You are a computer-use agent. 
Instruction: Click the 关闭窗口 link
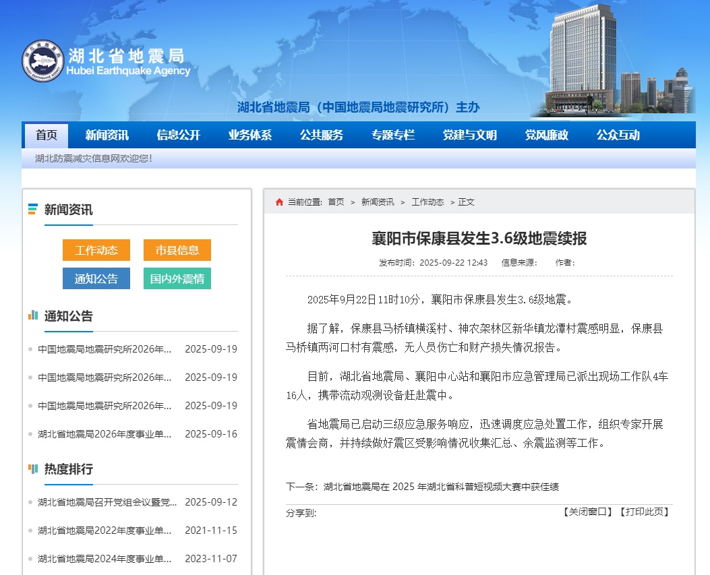[x=588, y=512]
